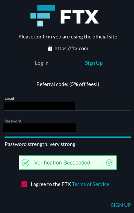Select the Sign Up tab
This screenshot has height=213, width=134.
click(x=94, y=63)
